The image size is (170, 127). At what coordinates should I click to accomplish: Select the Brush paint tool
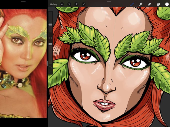(x=132, y=4)
